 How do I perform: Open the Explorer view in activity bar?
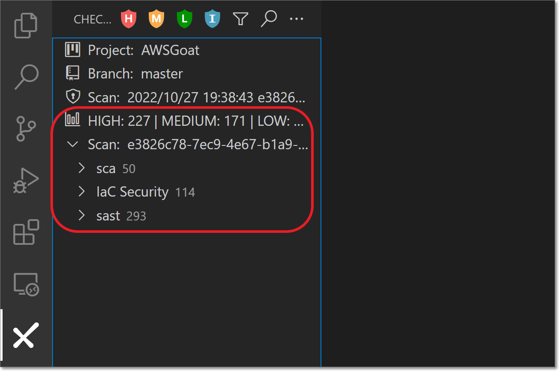coord(26,26)
